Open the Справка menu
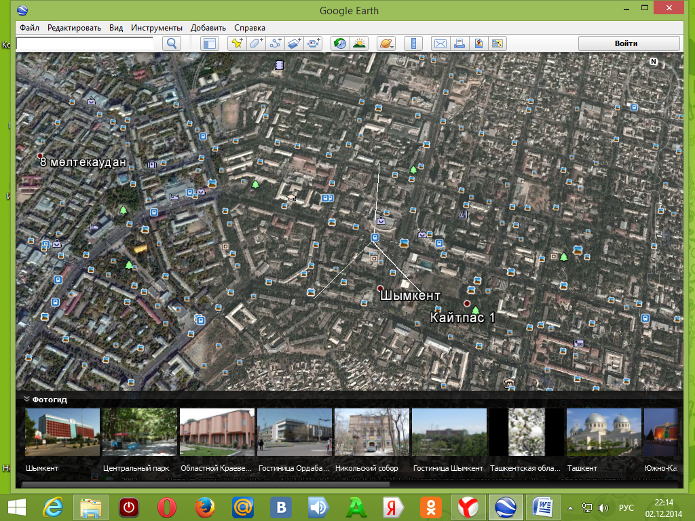This screenshot has height=521, width=695. [250, 27]
